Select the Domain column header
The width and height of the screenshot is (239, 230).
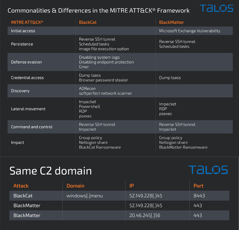tap(75, 186)
